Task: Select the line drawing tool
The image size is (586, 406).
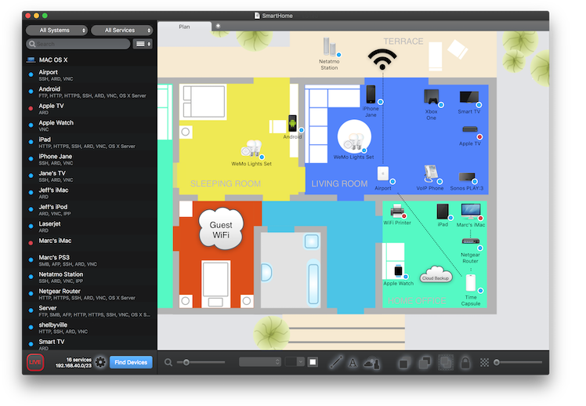Action: 336,362
